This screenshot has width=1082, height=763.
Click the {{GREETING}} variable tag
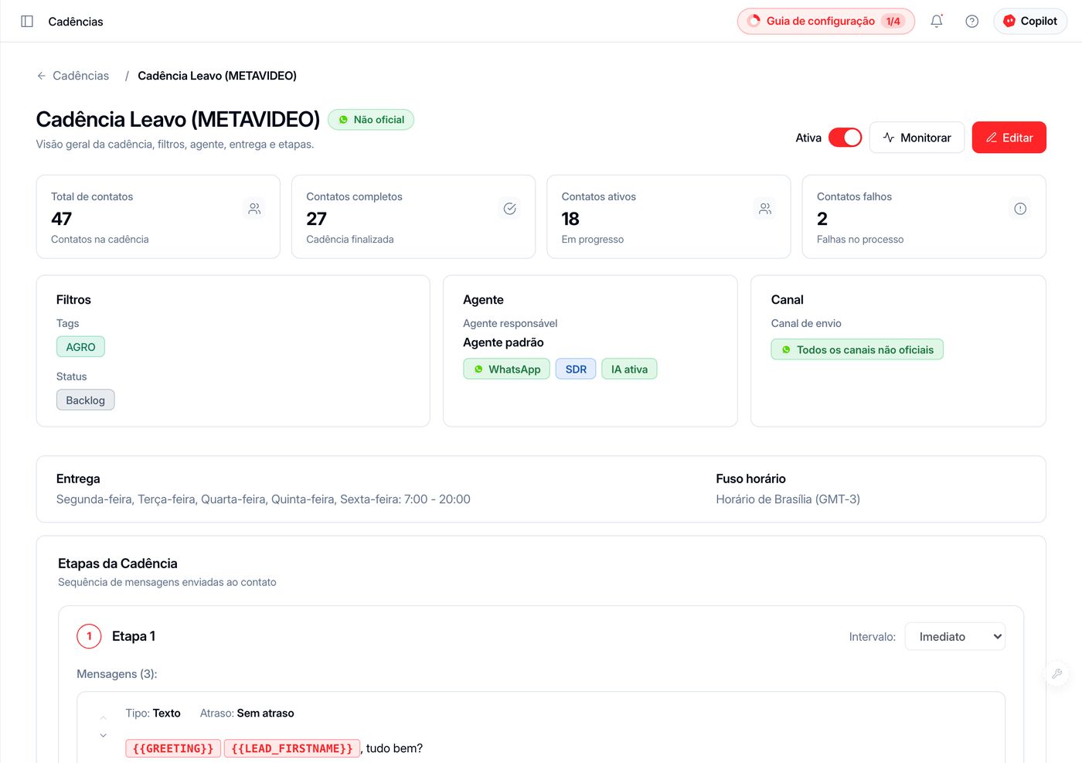[173, 748]
